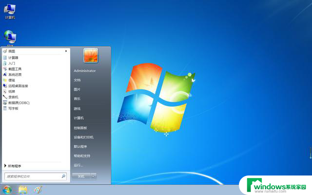Open 文档 (Documents) in right pane
This screenshot has height=195, width=312.
[x=77, y=80]
